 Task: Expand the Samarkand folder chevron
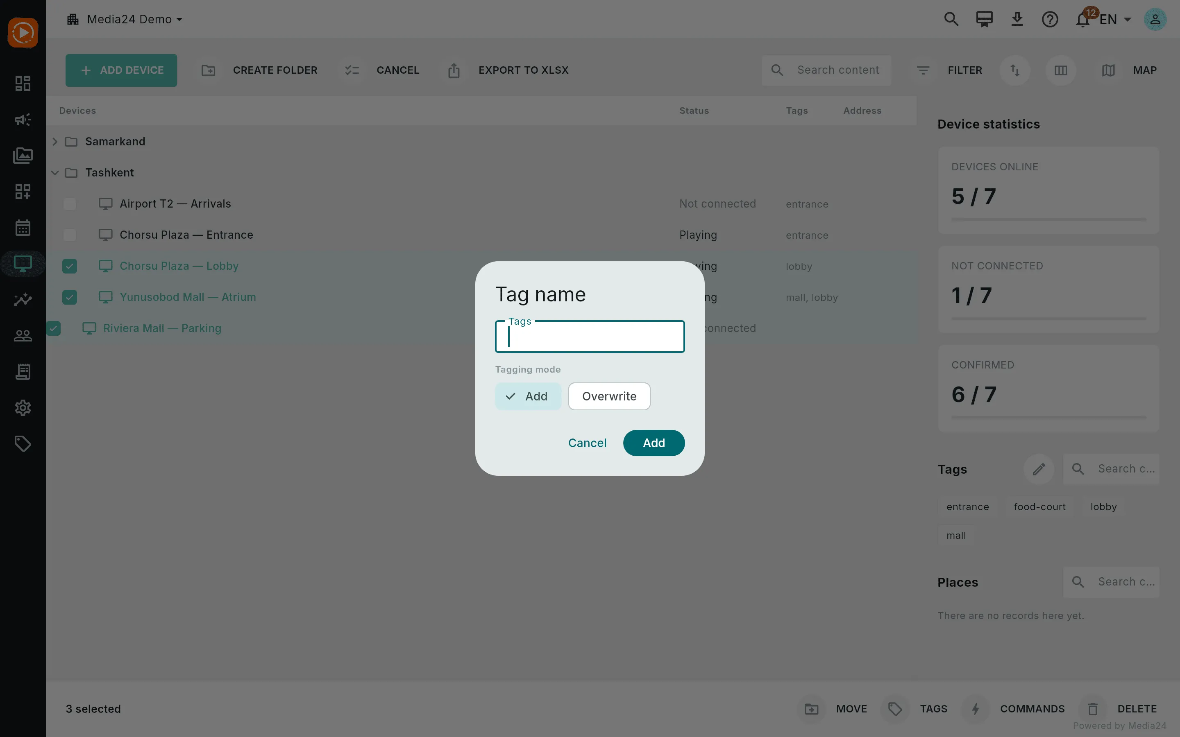(55, 141)
